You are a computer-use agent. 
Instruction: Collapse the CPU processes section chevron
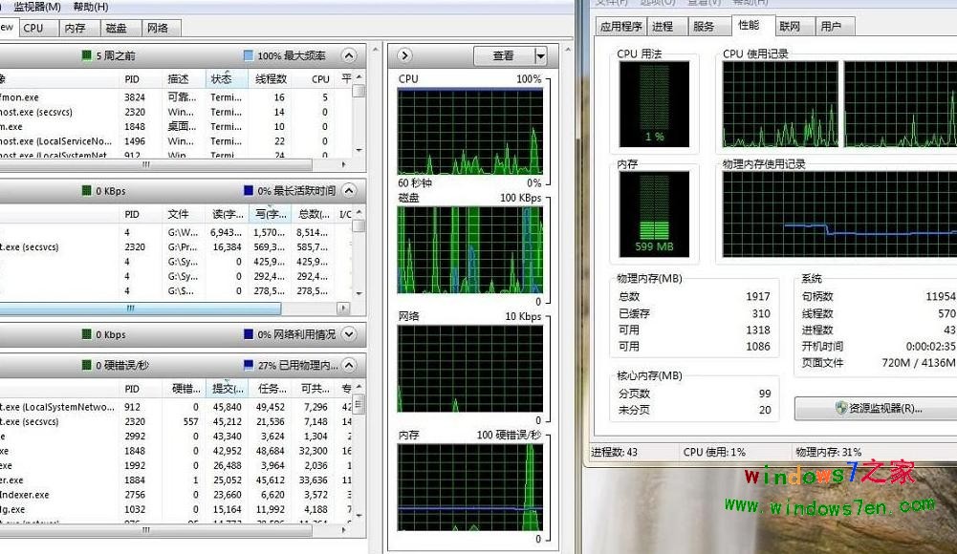coord(349,55)
